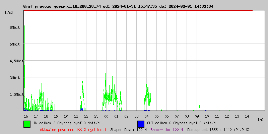Click the blue OUT legend swatch
268x134 pixels.
pyautogui.click(x=141, y=124)
